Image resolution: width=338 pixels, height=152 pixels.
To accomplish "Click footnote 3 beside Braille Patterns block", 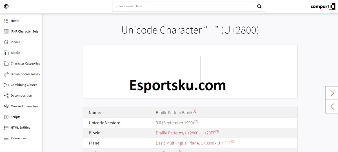I will 217,131.
